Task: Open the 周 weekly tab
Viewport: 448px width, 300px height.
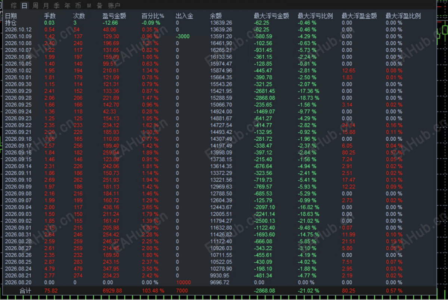Action: [35, 6]
